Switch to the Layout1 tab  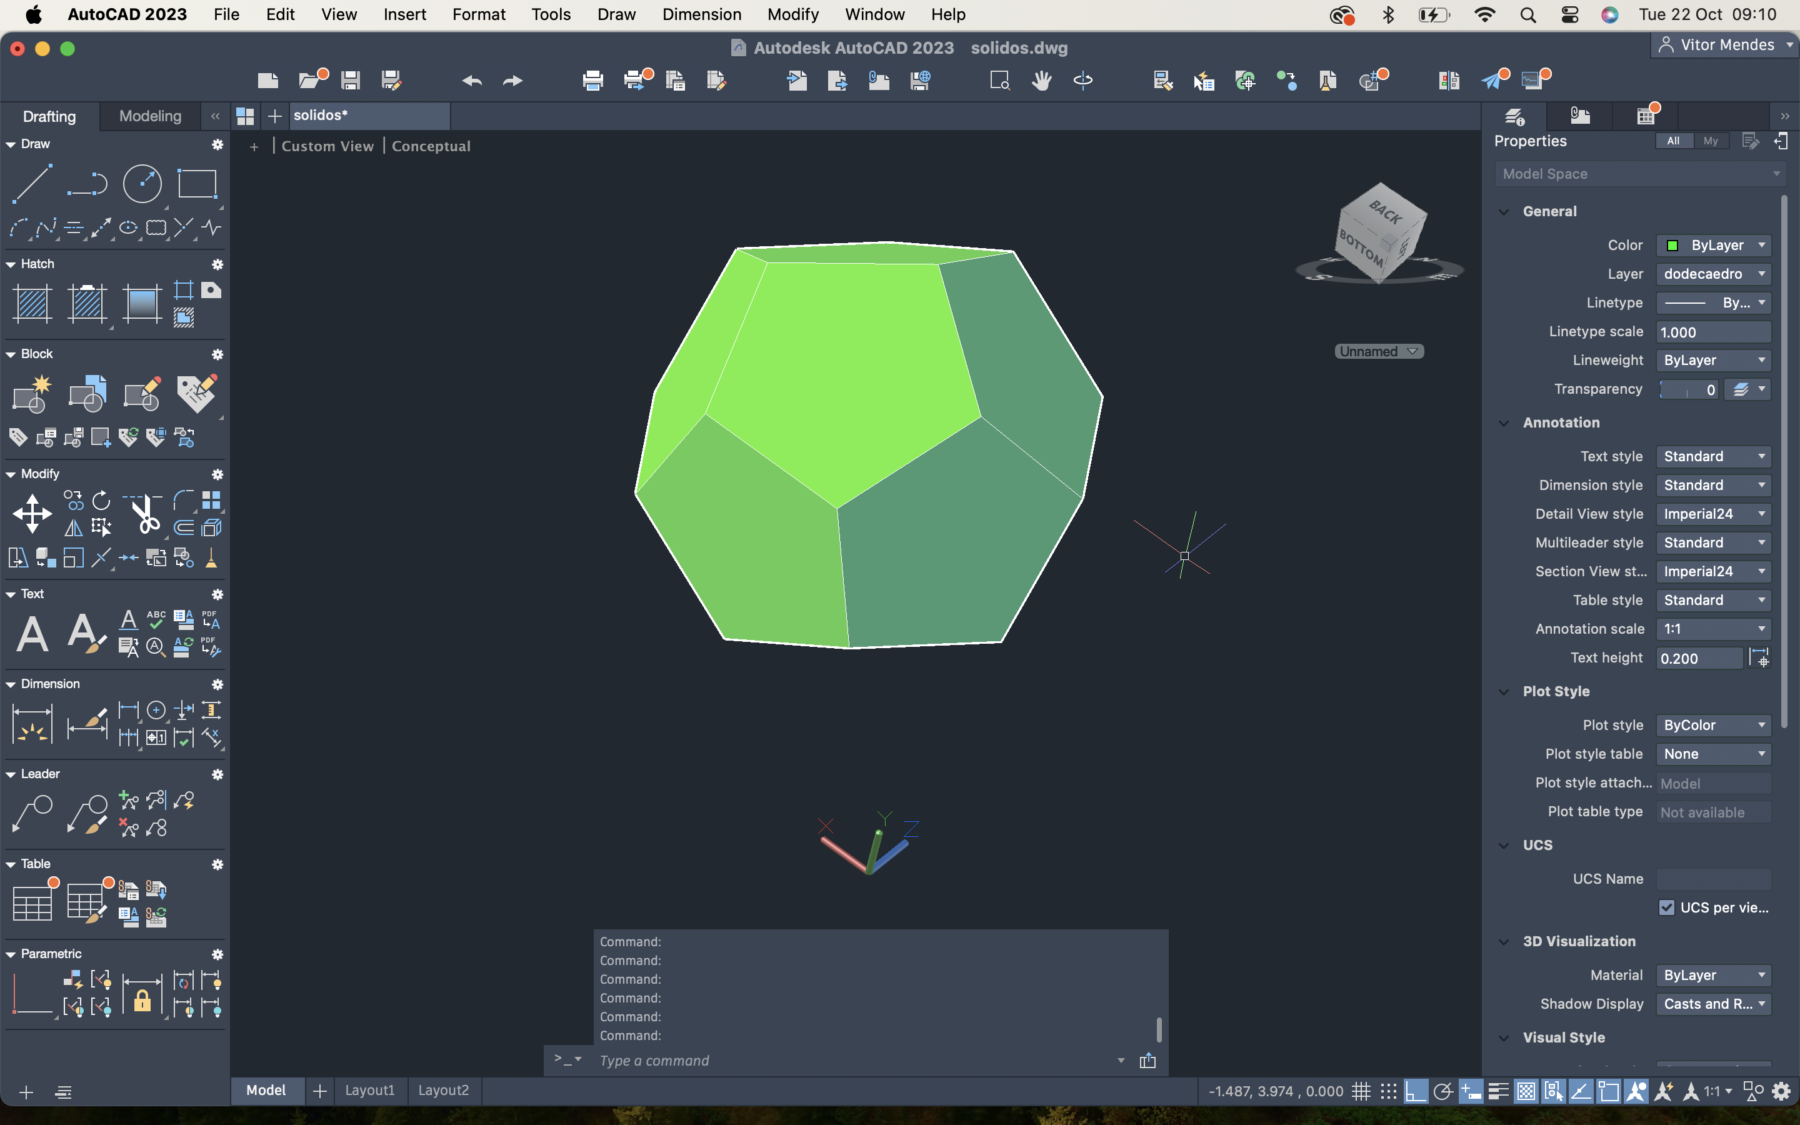(x=369, y=1090)
